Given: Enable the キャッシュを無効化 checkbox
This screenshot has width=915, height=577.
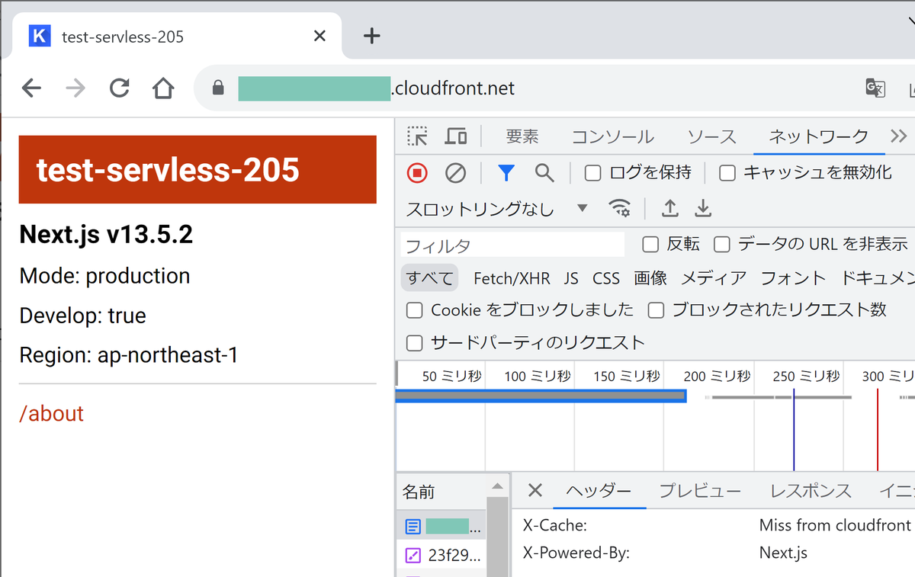Looking at the screenshot, I should 727,173.
